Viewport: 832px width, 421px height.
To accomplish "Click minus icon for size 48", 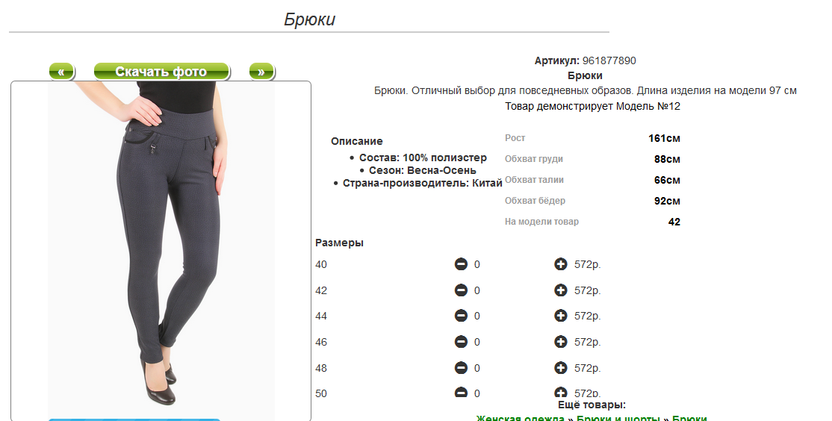I will tap(461, 367).
